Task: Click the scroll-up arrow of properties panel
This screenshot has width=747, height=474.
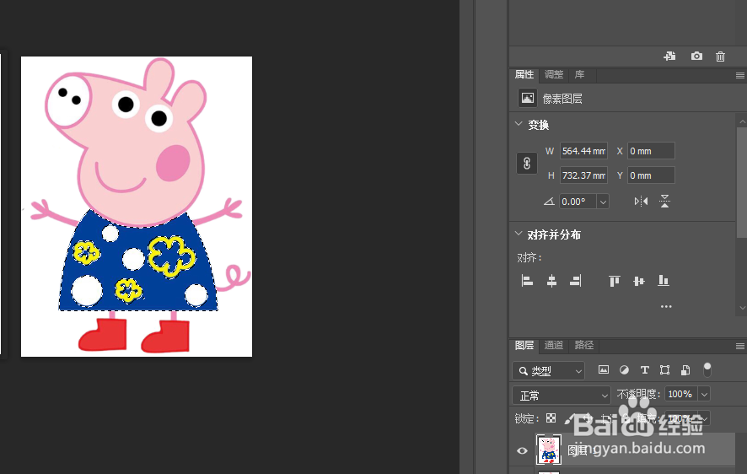Action: coord(742,121)
